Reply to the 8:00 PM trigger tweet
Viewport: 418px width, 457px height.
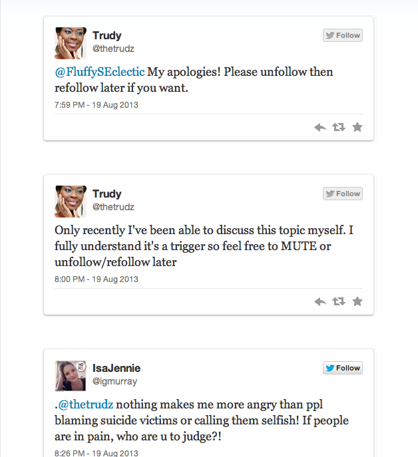point(319,301)
